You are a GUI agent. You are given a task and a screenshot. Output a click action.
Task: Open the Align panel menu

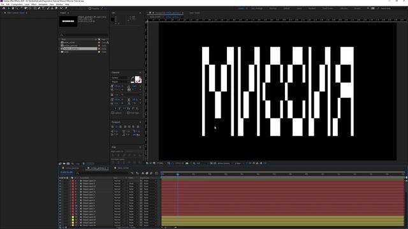140,147
